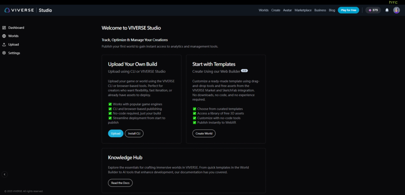The width and height of the screenshot is (405, 195).
Task: Open the Avatar top navigation item
Action: (x=287, y=10)
